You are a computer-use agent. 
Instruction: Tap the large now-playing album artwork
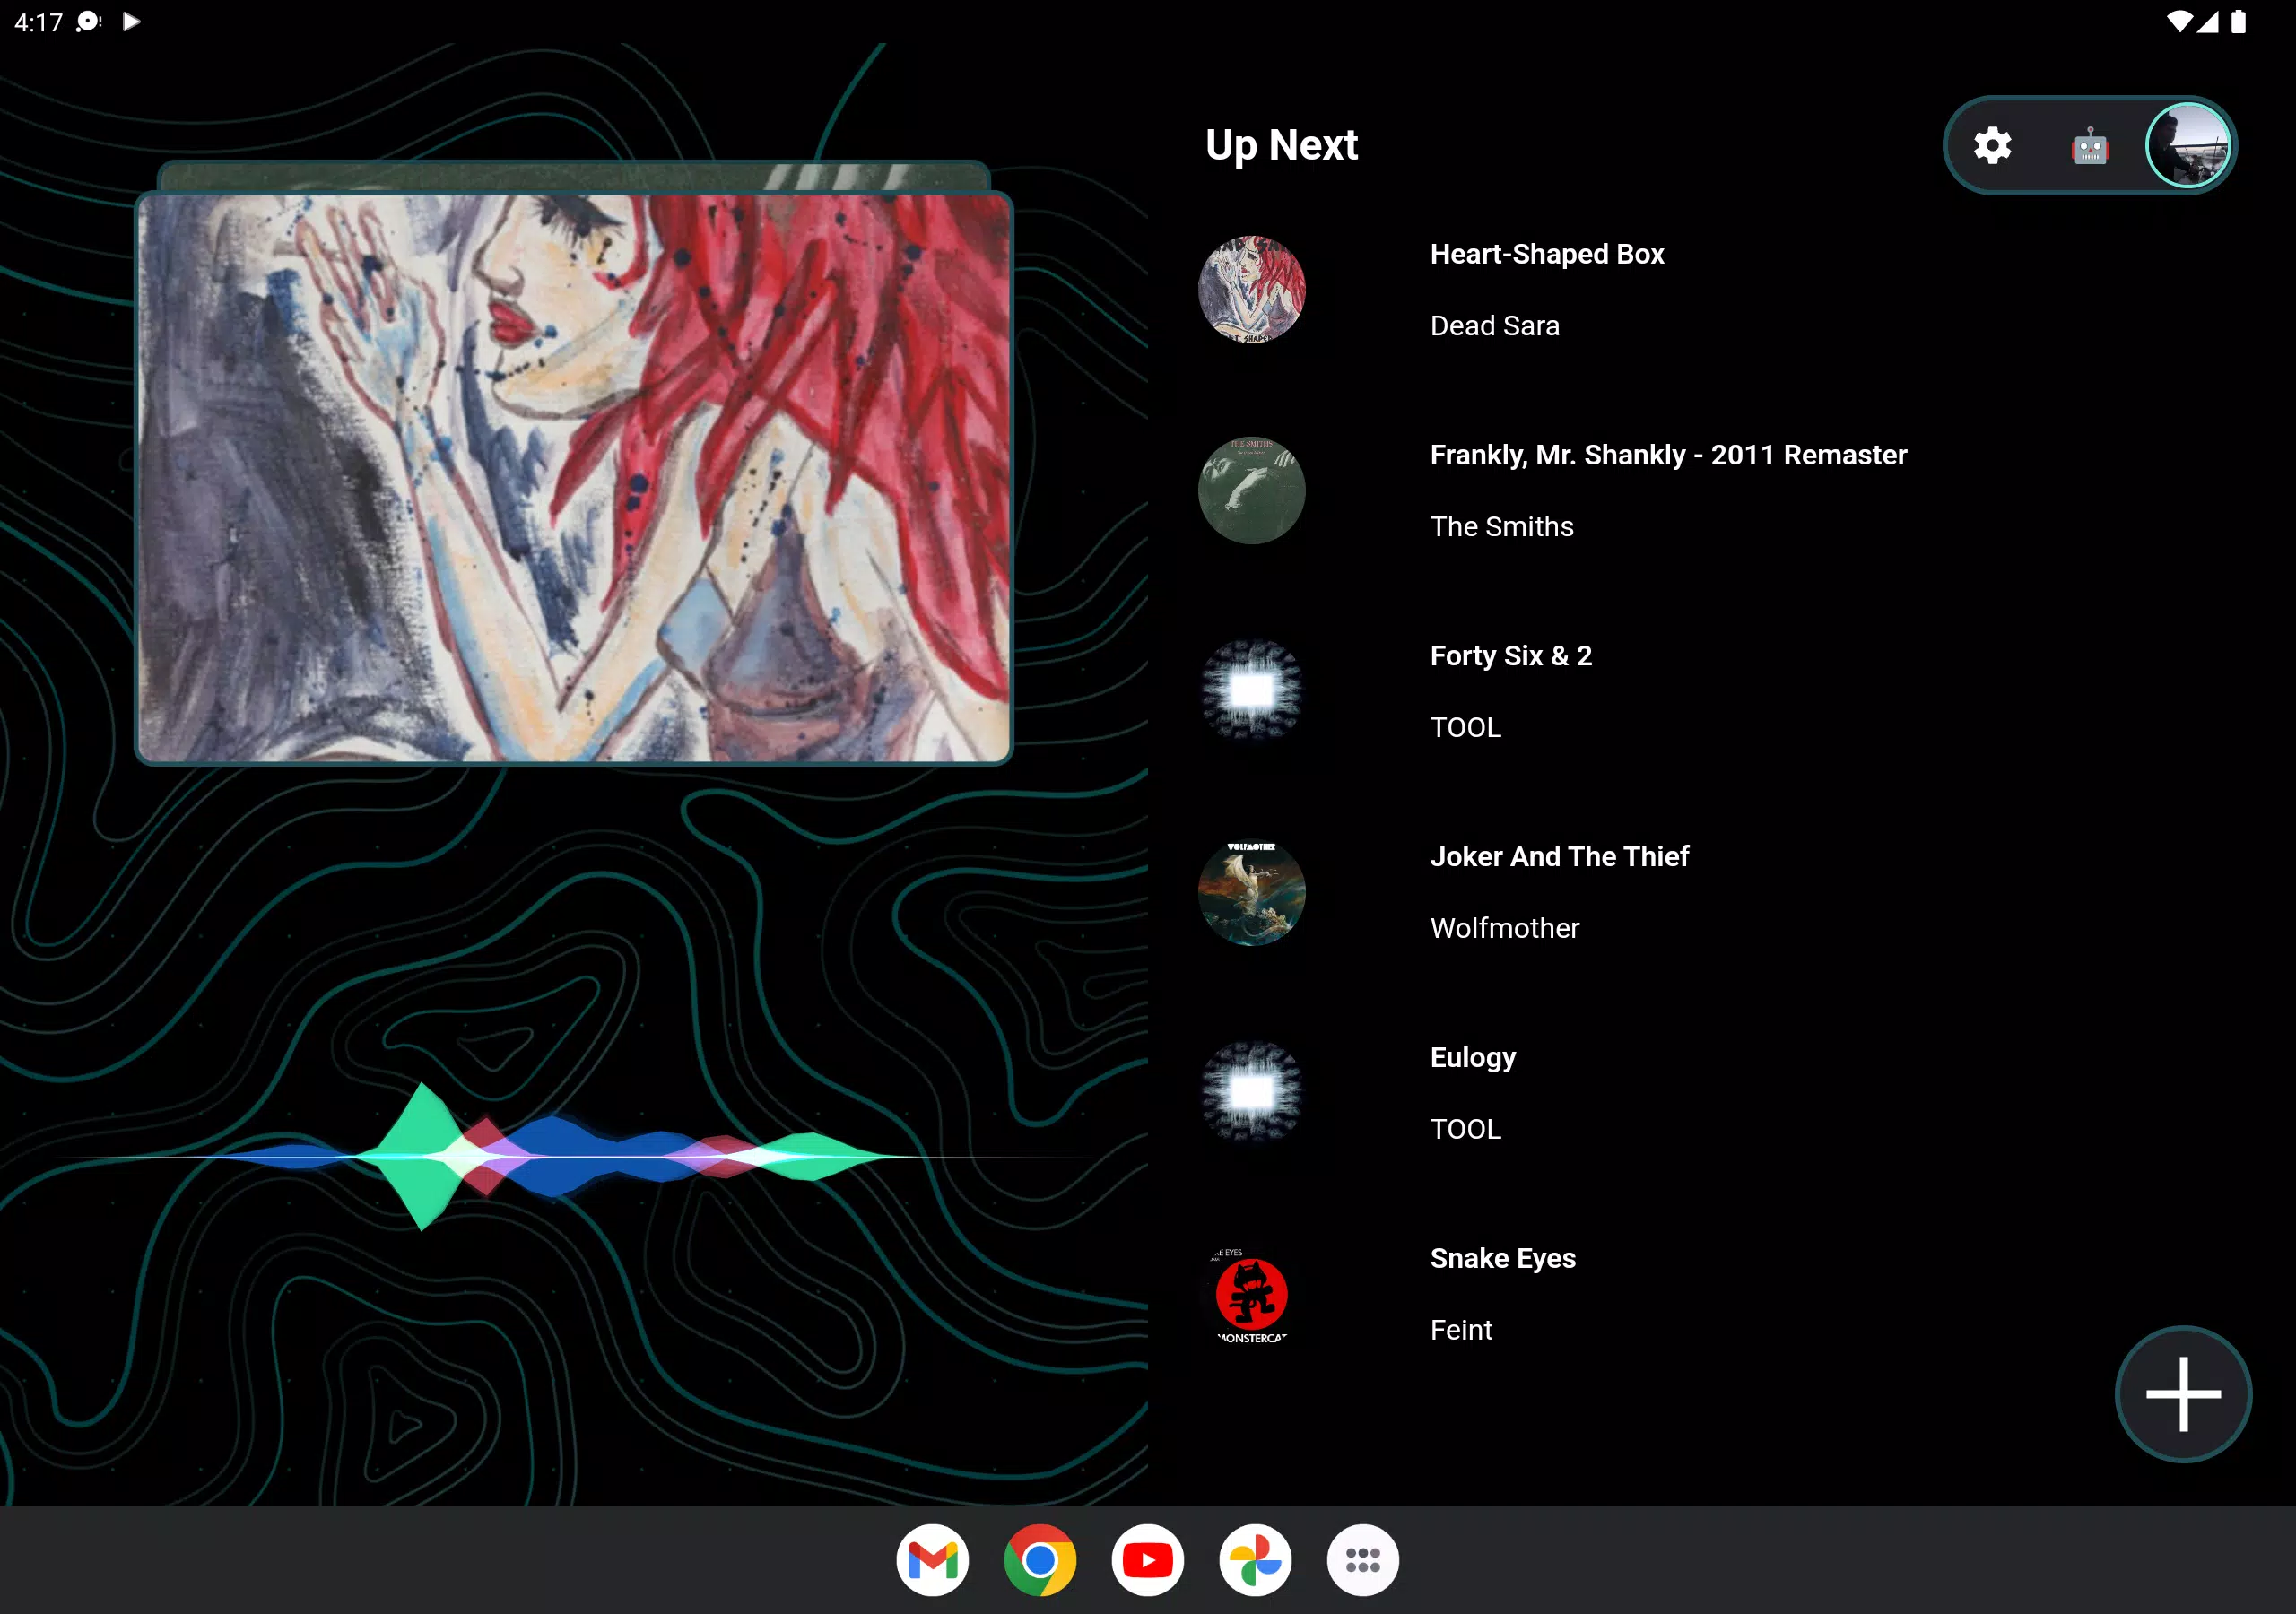tap(574, 478)
